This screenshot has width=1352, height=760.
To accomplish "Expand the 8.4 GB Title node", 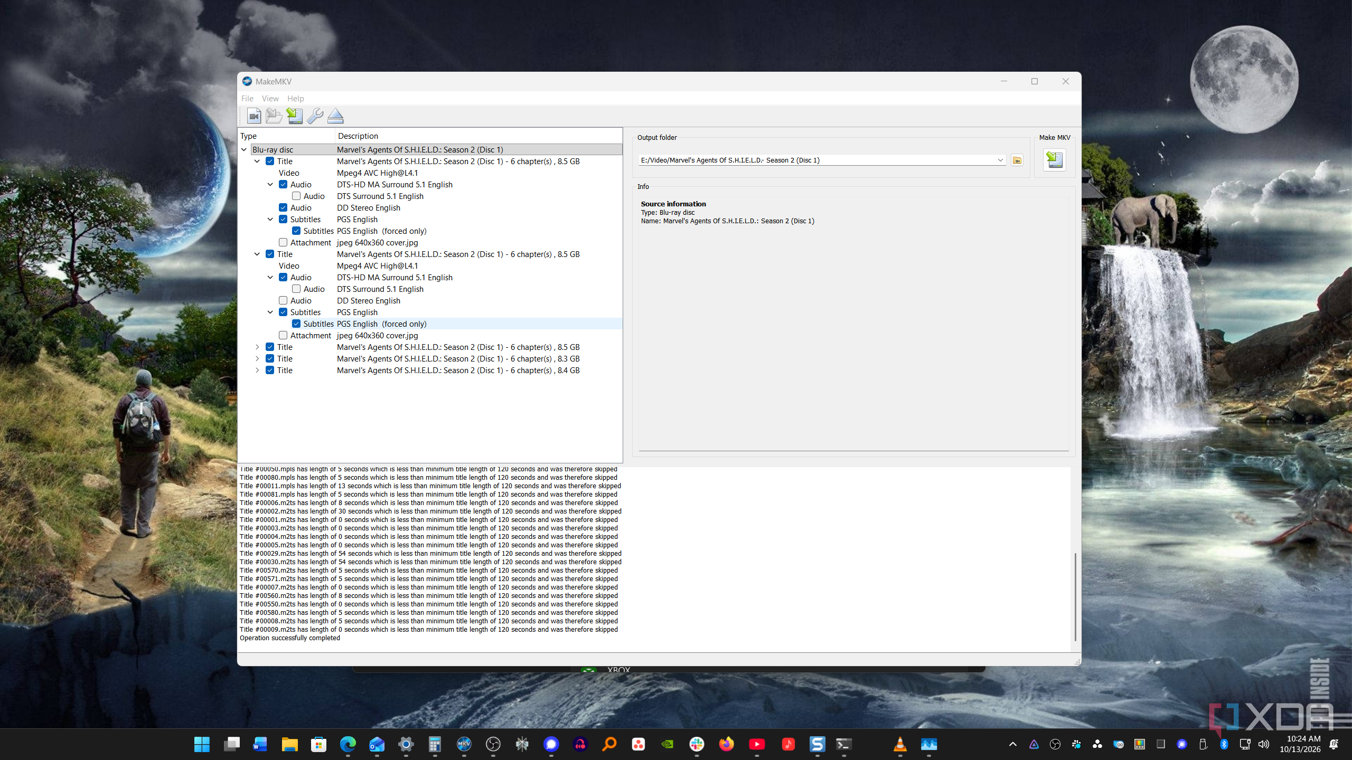I will coord(257,370).
